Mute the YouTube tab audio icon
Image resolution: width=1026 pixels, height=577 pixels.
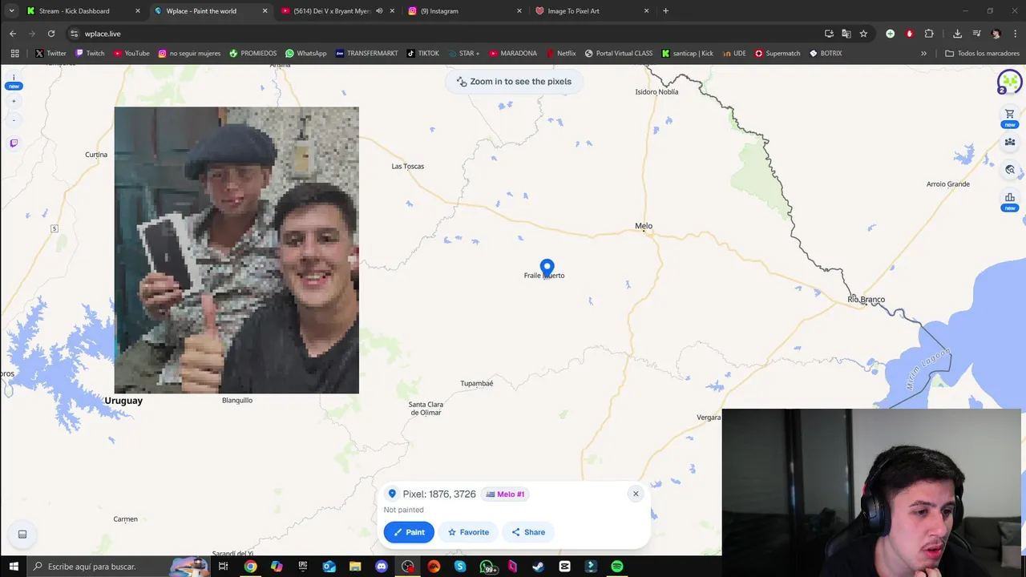[x=379, y=11]
